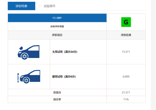Click the 得分率 row label

pos(57,99)
